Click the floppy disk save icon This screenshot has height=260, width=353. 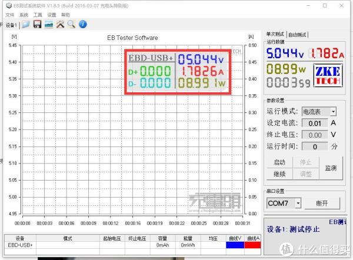coord(38,24)
